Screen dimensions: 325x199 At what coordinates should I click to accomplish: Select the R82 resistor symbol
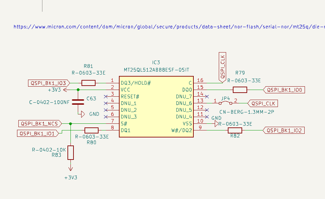235,130
